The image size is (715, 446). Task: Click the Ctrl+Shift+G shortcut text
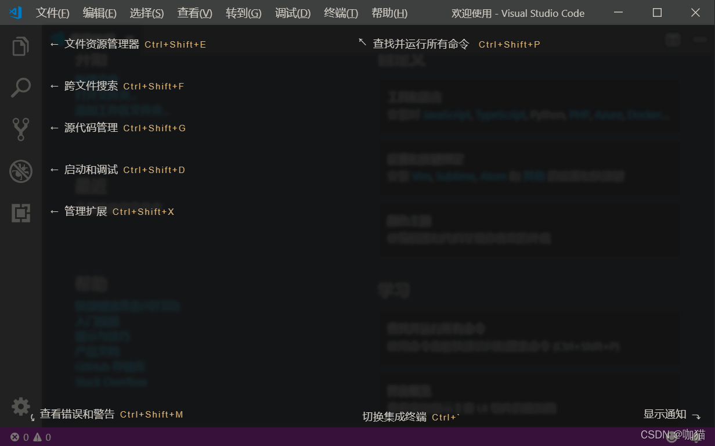tap(154, 128)
